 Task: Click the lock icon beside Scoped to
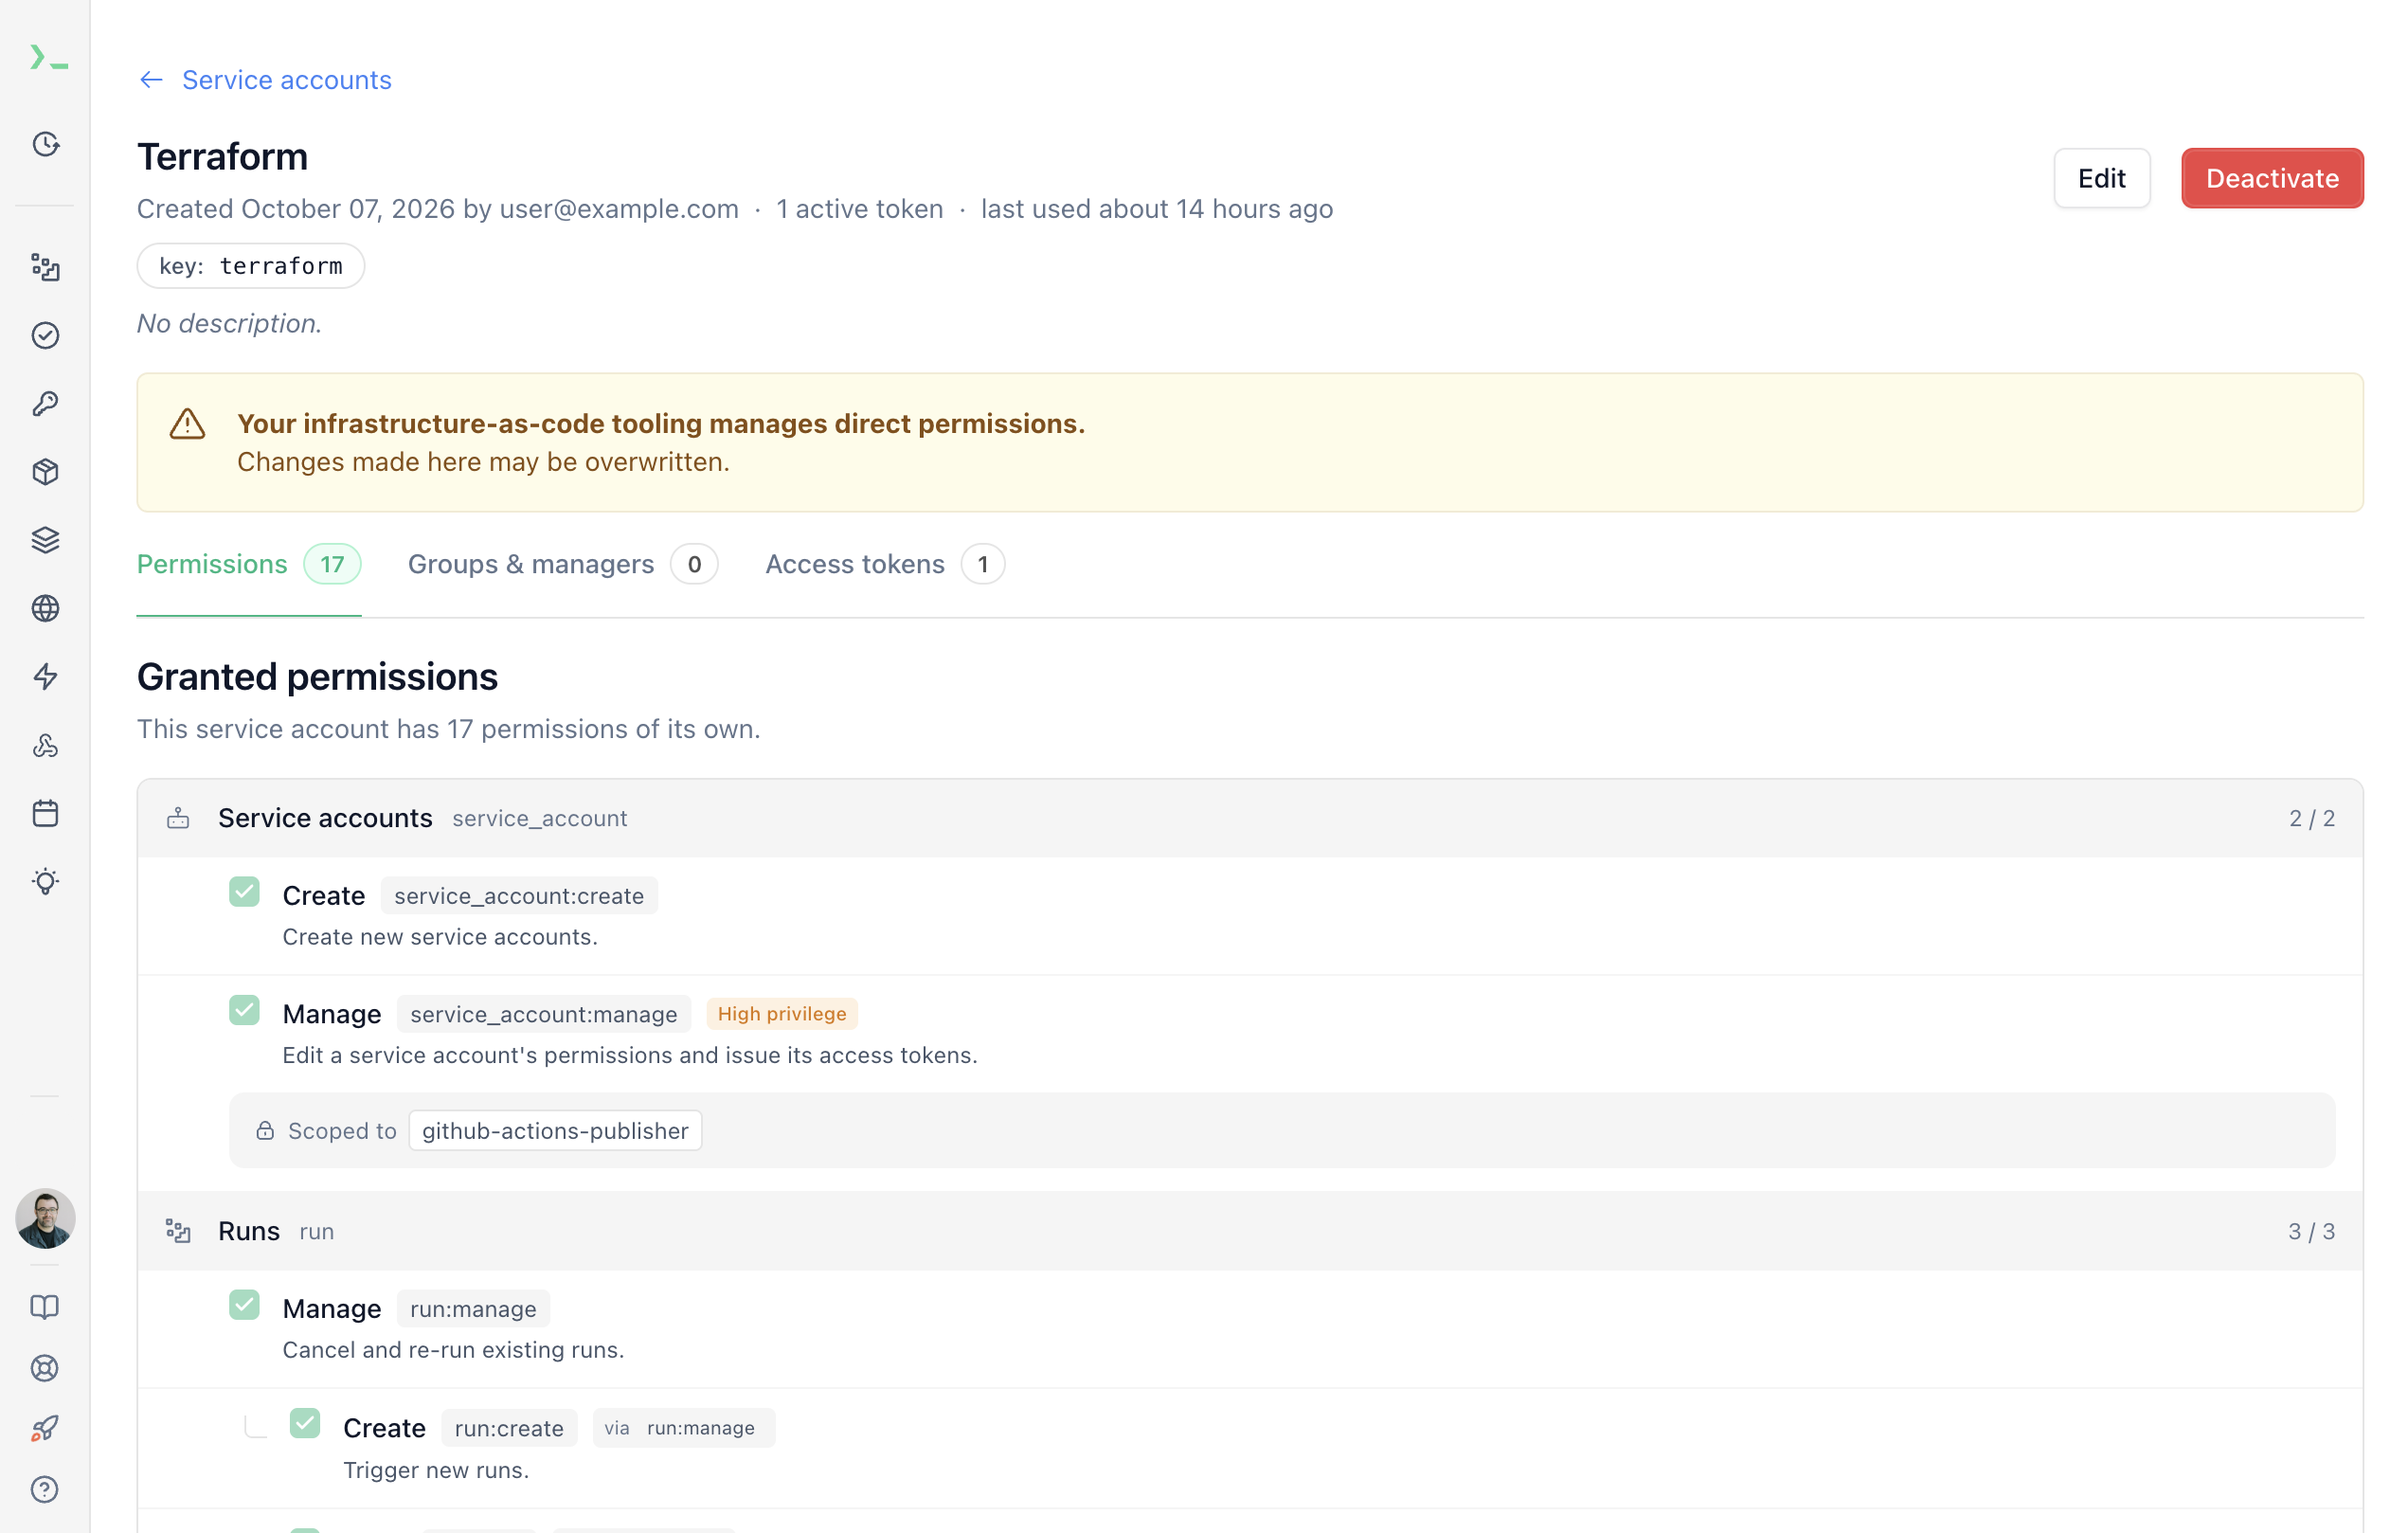[265, 1131]
